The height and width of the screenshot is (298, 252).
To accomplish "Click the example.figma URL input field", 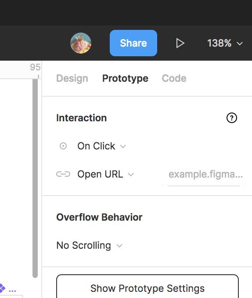I will [204, 176].
